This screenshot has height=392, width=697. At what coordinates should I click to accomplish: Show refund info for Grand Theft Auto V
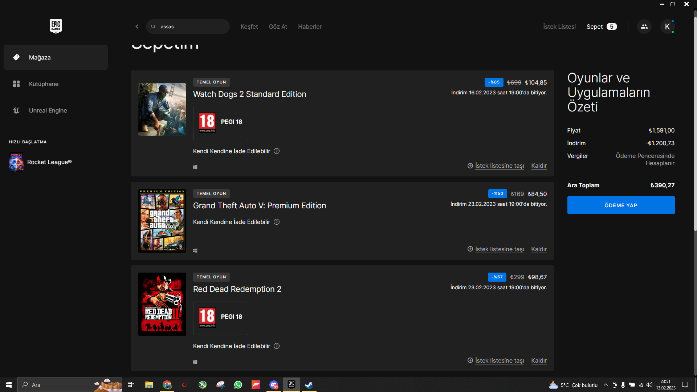click(x=277, y=222)
